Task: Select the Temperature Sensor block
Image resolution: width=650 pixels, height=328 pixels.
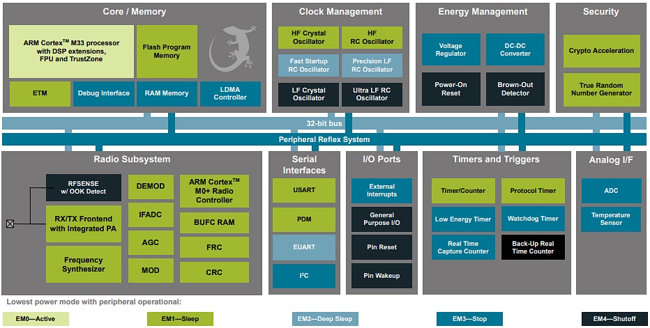Action: tap(611, 219)
